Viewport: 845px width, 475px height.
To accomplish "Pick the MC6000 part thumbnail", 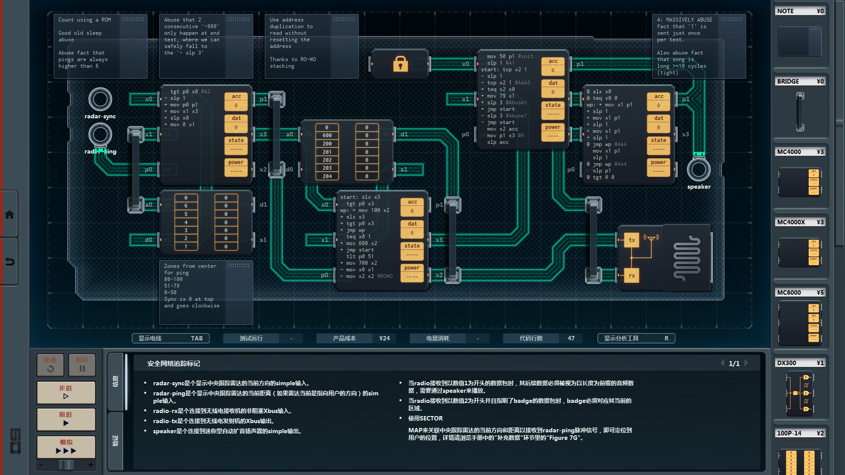I will click(x=800, y=323).
